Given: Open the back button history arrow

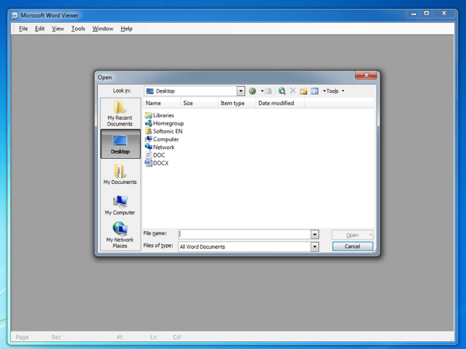Looking at the screenshot, I should click(x=262, y=91).
